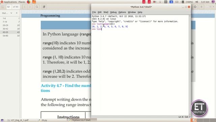Click the clock showing 5:37 AM
Screen dimensions: 216x122
pos(205,2)
